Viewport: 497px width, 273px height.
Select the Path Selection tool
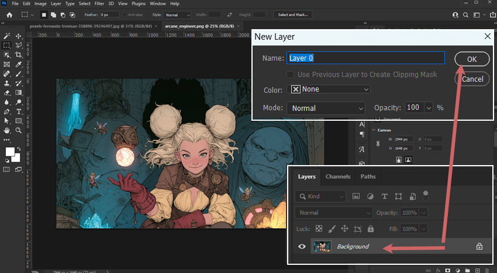6,121
